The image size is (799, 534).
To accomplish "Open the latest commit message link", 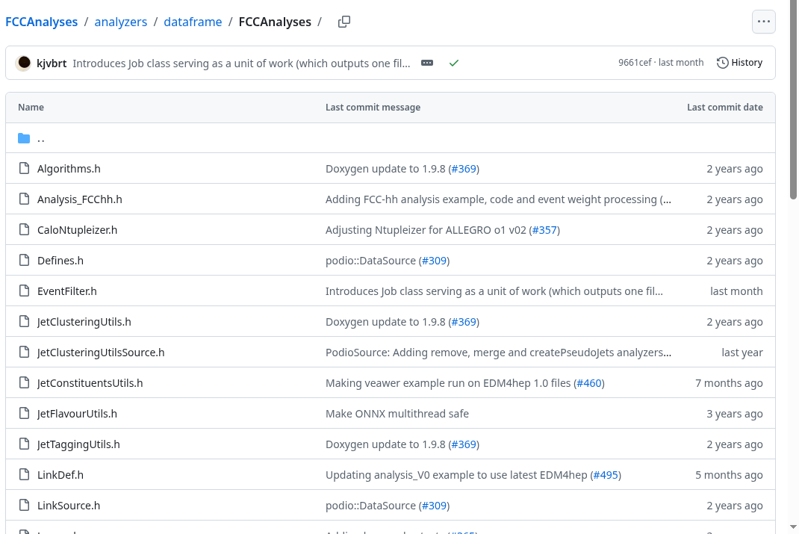I will (241, 63).
